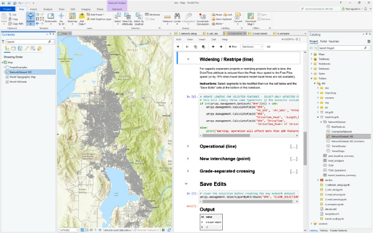
Task: Click notebook cut cell scissors icon
Action: [187, 46]
